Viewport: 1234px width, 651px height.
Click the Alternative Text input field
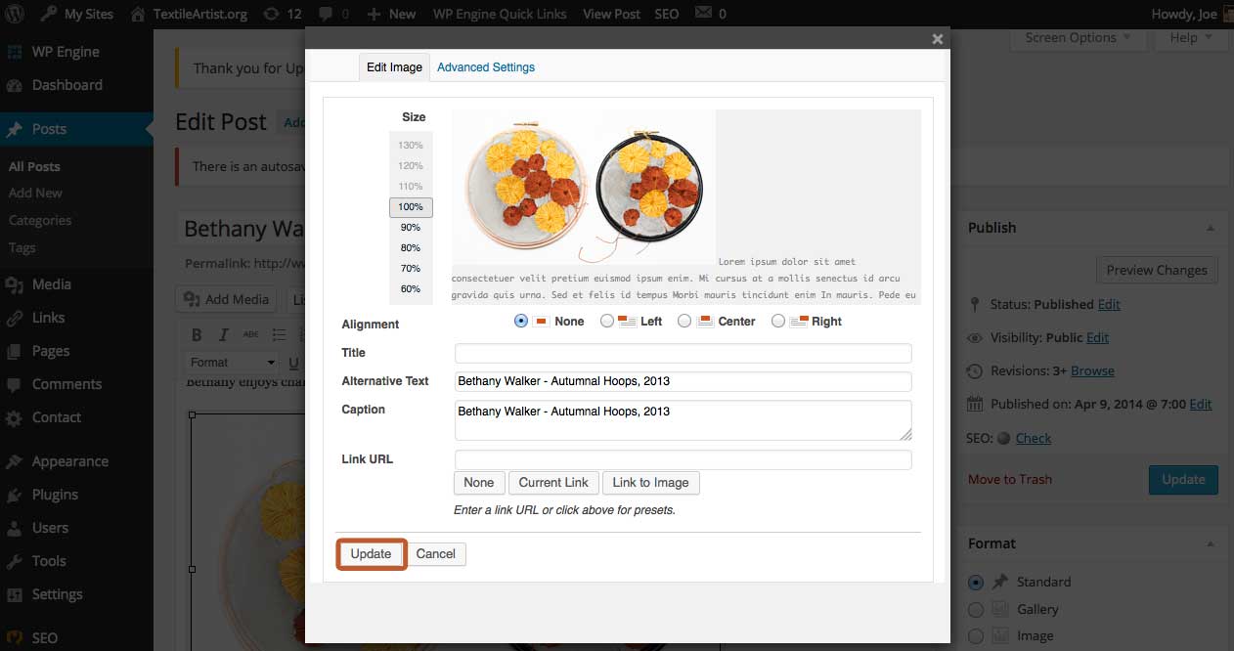click(x=683, y=381)
